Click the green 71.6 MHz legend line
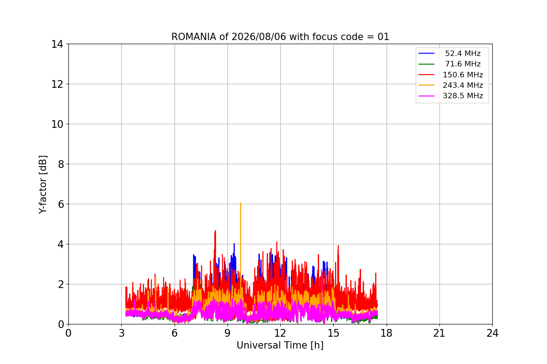This screenshot has width=547, height=364. click(426, 64)
